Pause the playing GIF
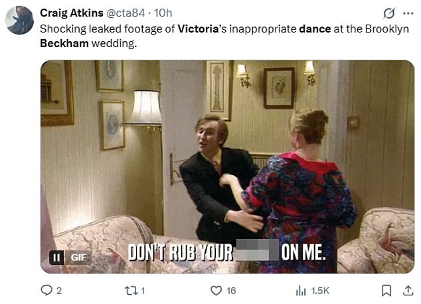 pyautogui.click(x=58, y=257)
